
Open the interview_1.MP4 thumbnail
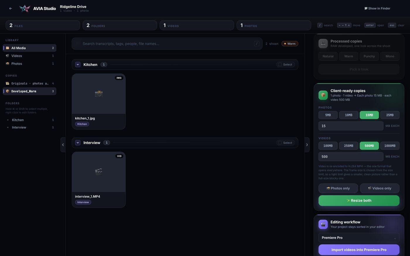[99, 172]
